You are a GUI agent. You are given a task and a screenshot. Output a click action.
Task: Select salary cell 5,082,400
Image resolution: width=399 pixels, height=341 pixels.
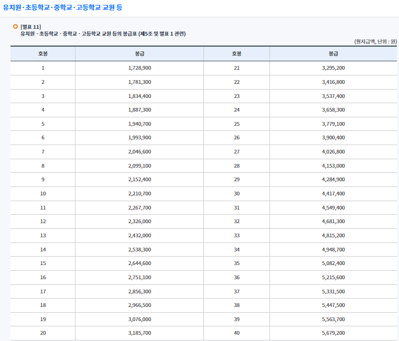[333, 263]
